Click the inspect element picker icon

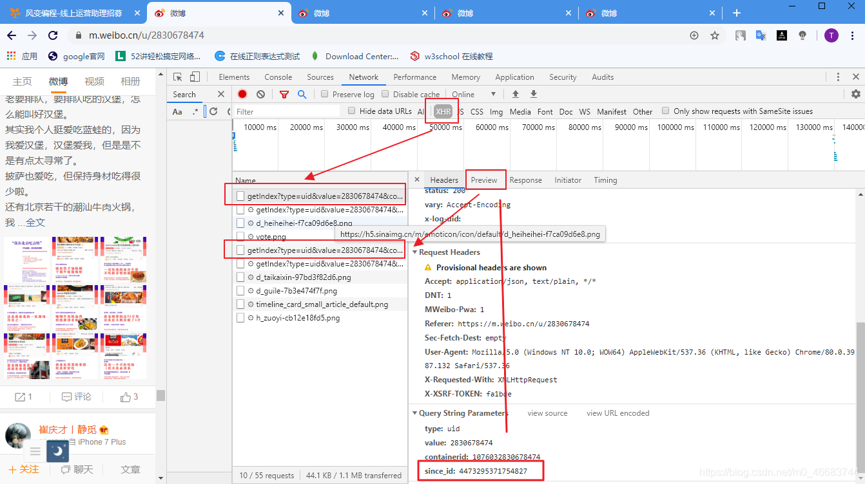tap(179, 77)
